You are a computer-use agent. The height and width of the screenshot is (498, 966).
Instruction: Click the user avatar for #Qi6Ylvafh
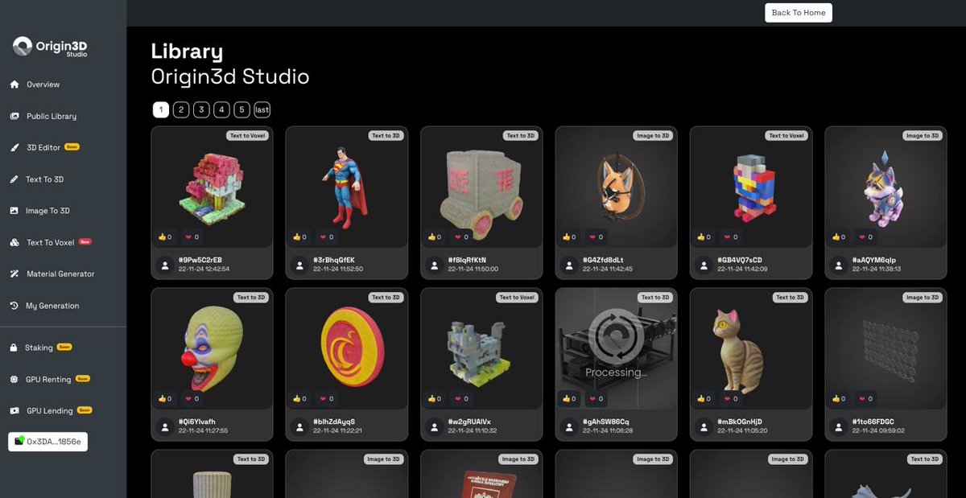[x=165, y=426]
